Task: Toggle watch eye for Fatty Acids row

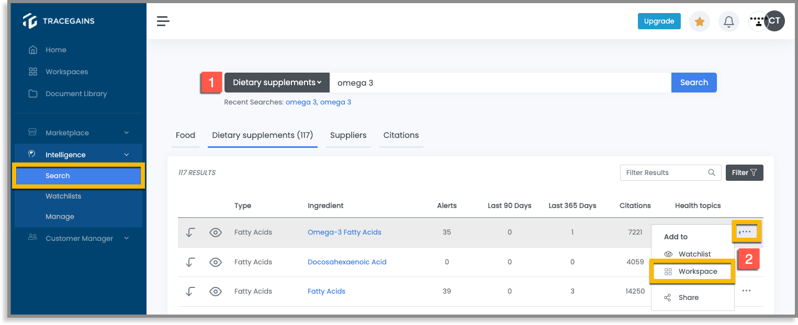Action: (x=216, y=292)
